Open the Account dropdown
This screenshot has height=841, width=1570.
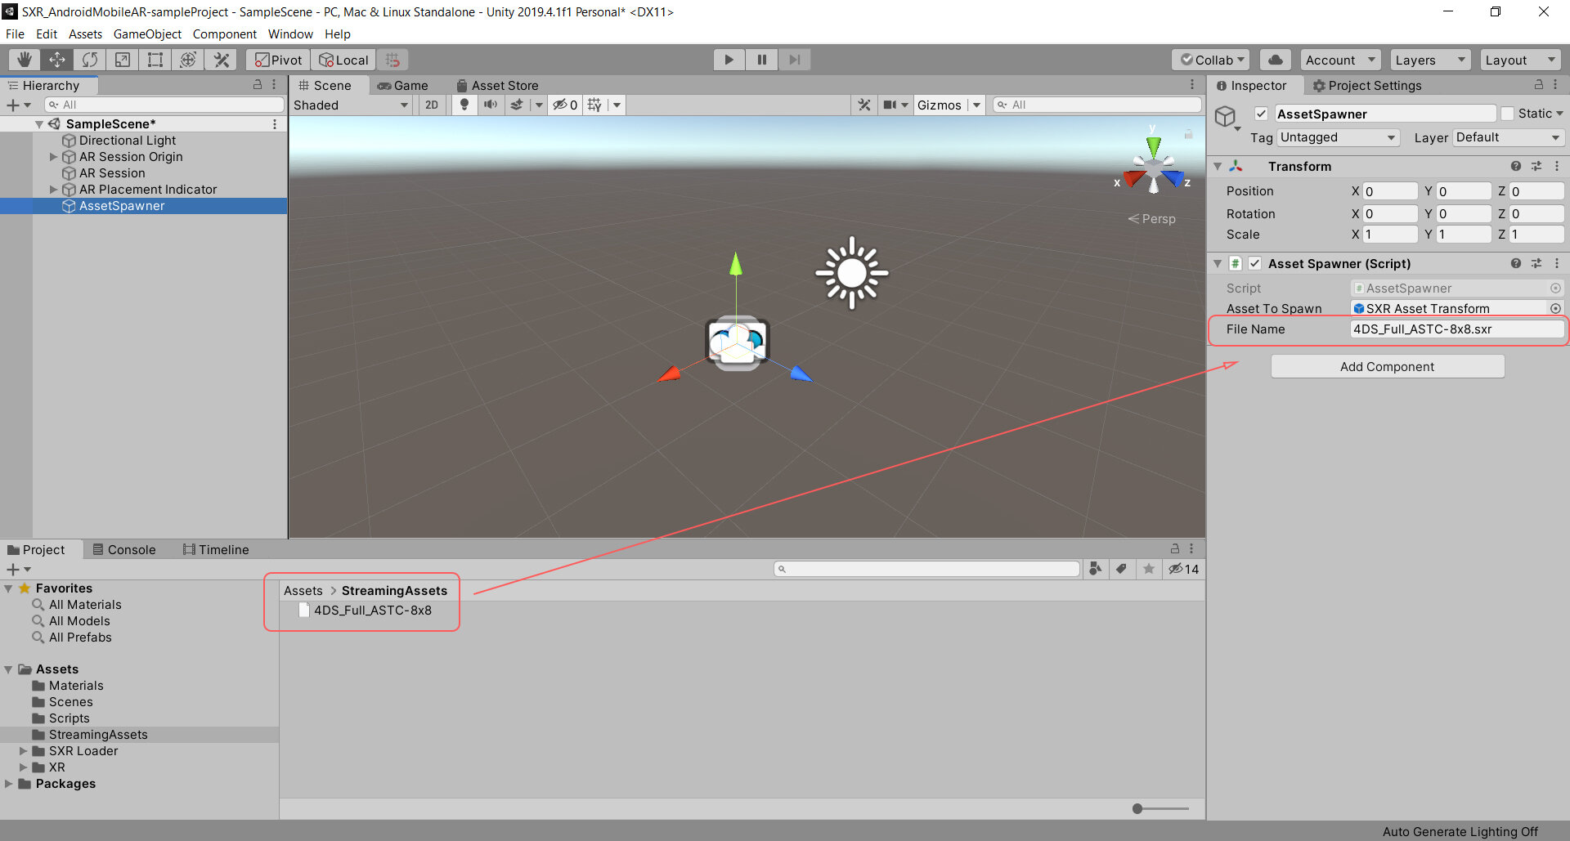[x=1340, y=60]
